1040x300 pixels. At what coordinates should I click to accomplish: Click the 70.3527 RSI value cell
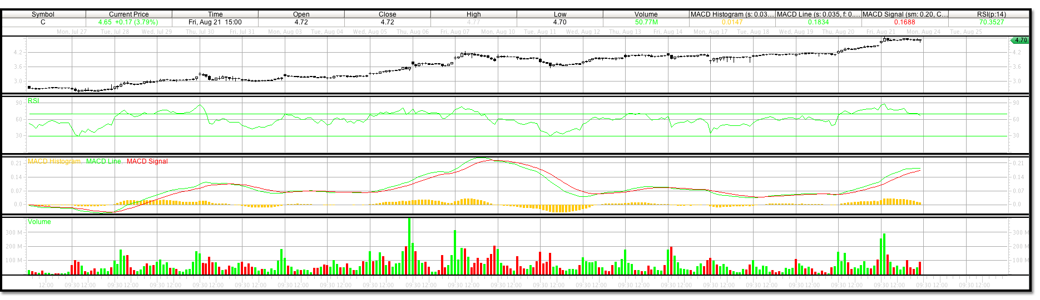[x=991, y=22]
